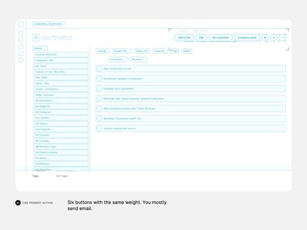The image size is (307, 230).
Task: Click the Set LinkedIn field
Action: tap(61, 118)
